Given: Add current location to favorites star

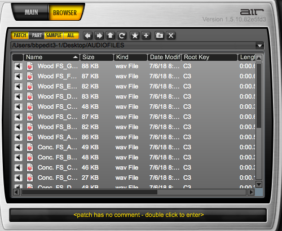Looking at the screenshot, I should [x=135, y=35].
